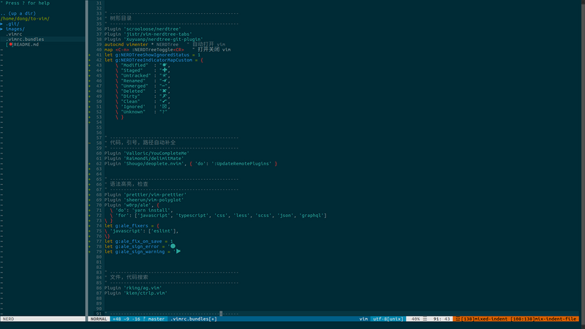Click the 文件，代码搜索 comment heading
Image resolution: width=585 pixels, height=329 pixels.
point(129,278)
